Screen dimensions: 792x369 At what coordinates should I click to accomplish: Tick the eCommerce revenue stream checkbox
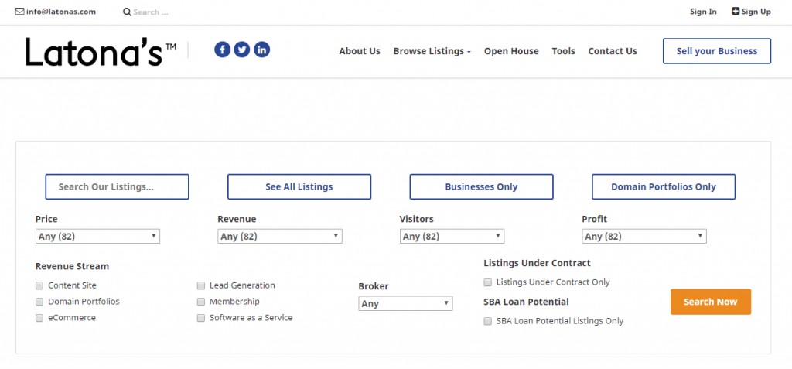(x=39, y=318)
